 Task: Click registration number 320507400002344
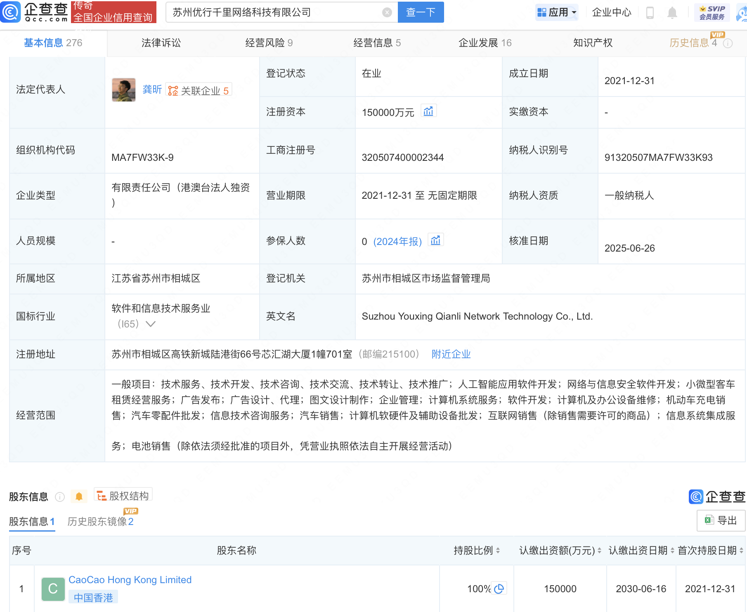pos(403,158)
